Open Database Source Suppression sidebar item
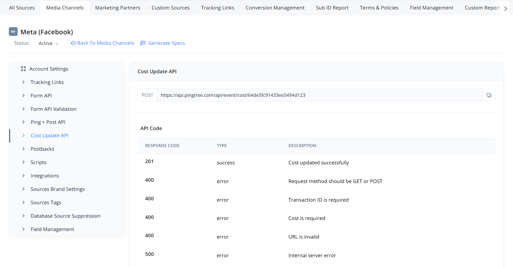This screenshot has height=267, width=513. pos(66,216)
